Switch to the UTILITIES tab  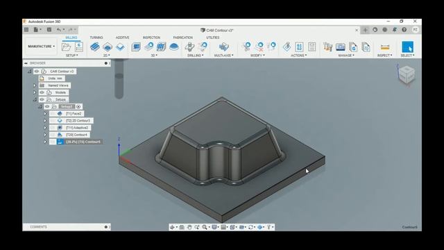(x=213, y=37)
